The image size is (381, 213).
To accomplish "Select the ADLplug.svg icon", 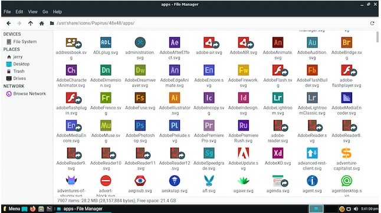I will pos(106,42).
